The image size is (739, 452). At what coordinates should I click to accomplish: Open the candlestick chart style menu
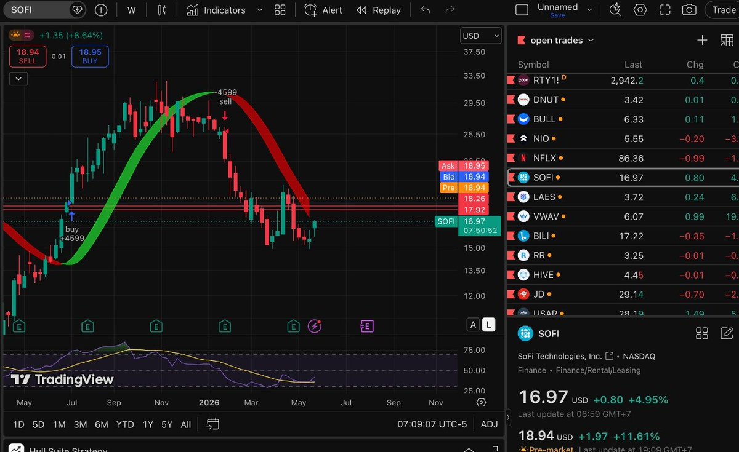coord(162,10)
